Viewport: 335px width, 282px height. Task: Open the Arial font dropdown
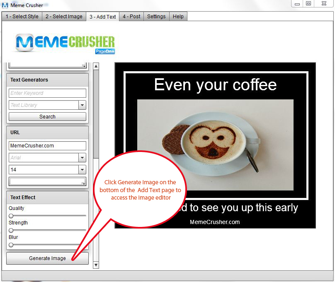click(82, 157)
